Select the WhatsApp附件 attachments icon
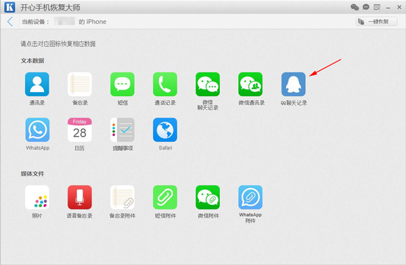This screenshot has width=406, height=265. [250, 197]
